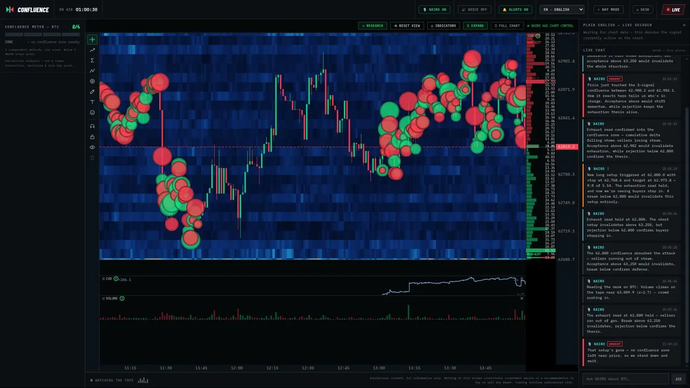Toggle NAIRO ON switch

pyautogui.click(x=435, y=9)
